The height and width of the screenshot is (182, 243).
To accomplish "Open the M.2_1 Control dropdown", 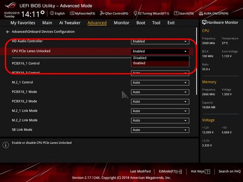I will 160,83.
